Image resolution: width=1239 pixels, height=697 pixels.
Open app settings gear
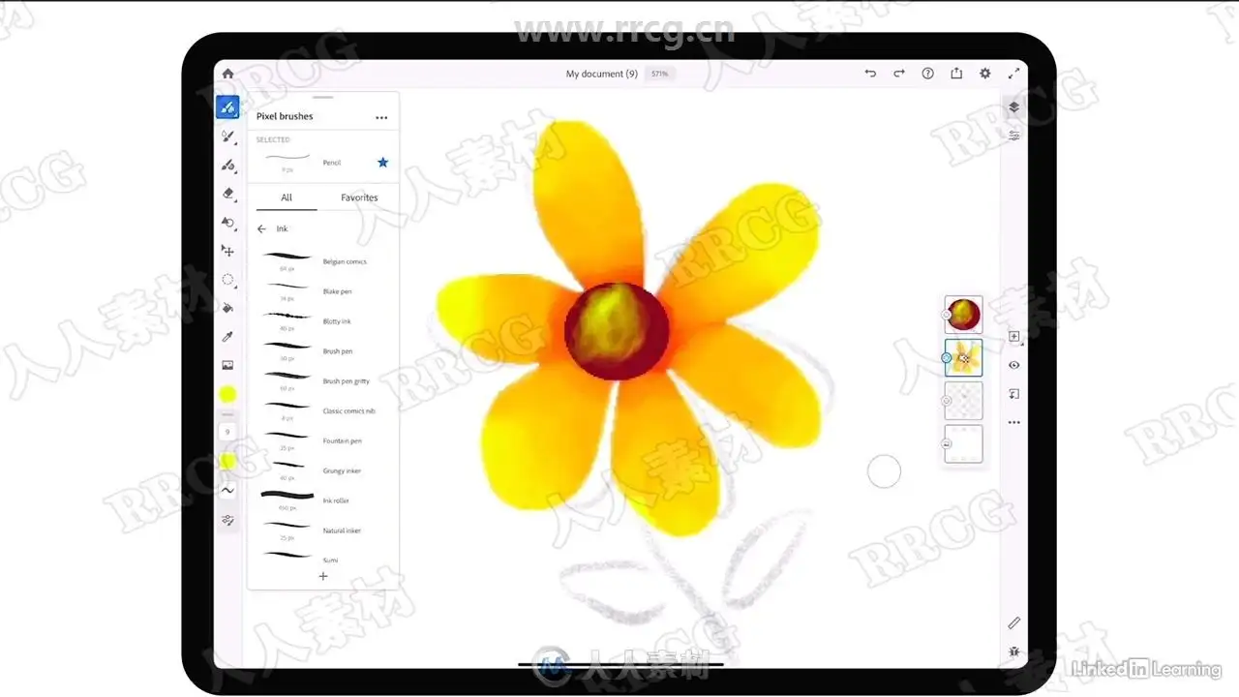[985, 74]
